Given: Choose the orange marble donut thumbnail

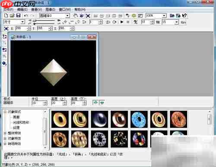Looking at the screenshot, I should point(178,119).
